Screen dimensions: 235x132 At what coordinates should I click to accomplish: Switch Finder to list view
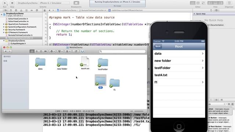(37, 51)
